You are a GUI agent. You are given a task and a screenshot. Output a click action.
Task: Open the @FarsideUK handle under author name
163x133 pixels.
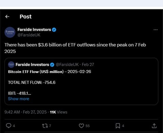(29, 35)
